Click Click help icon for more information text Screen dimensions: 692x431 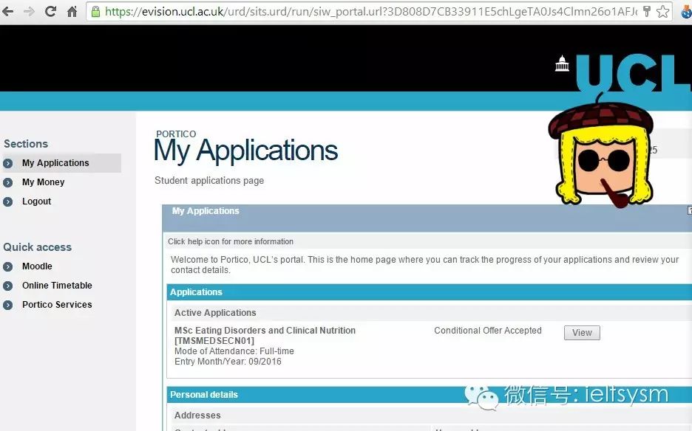click(231, 241)
